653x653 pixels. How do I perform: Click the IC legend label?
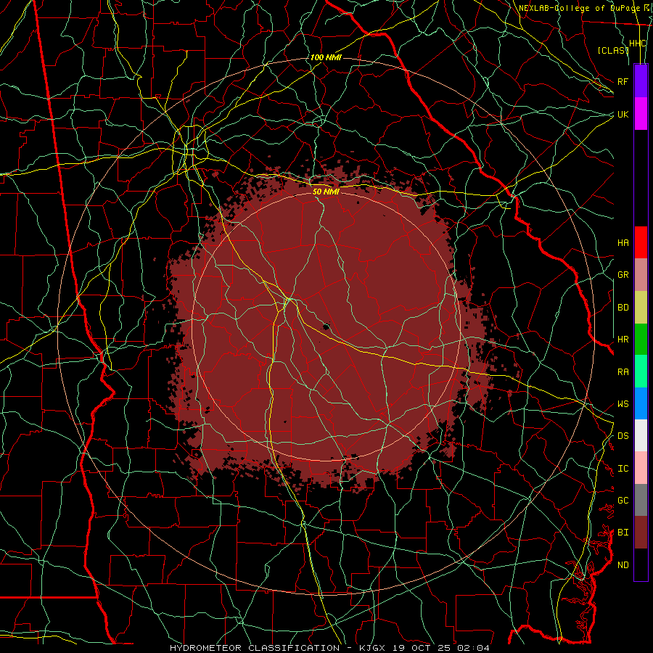point(623,469)
